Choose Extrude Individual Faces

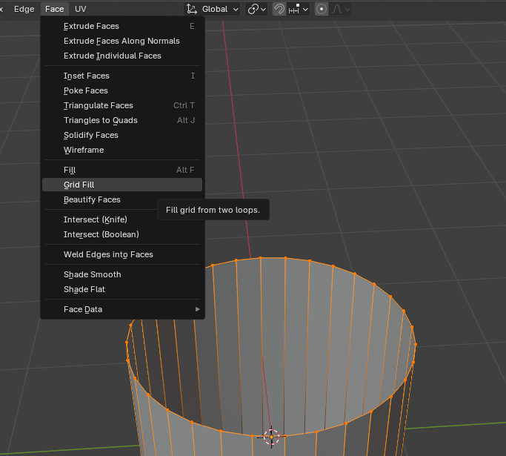(122, 56)
